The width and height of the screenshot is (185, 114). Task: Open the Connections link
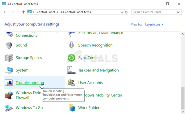point(26,35)
